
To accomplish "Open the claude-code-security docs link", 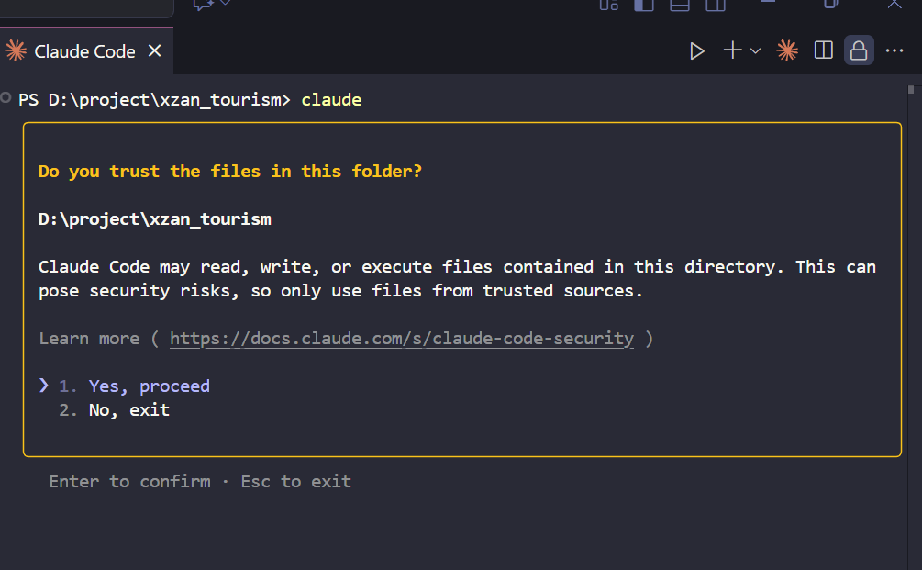I will pos(402,339).
